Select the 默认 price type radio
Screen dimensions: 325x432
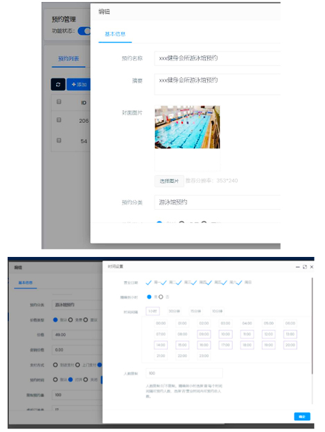point(55,319)
